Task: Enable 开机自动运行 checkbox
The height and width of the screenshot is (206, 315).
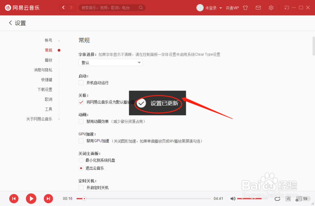Action: click(81, 83)
